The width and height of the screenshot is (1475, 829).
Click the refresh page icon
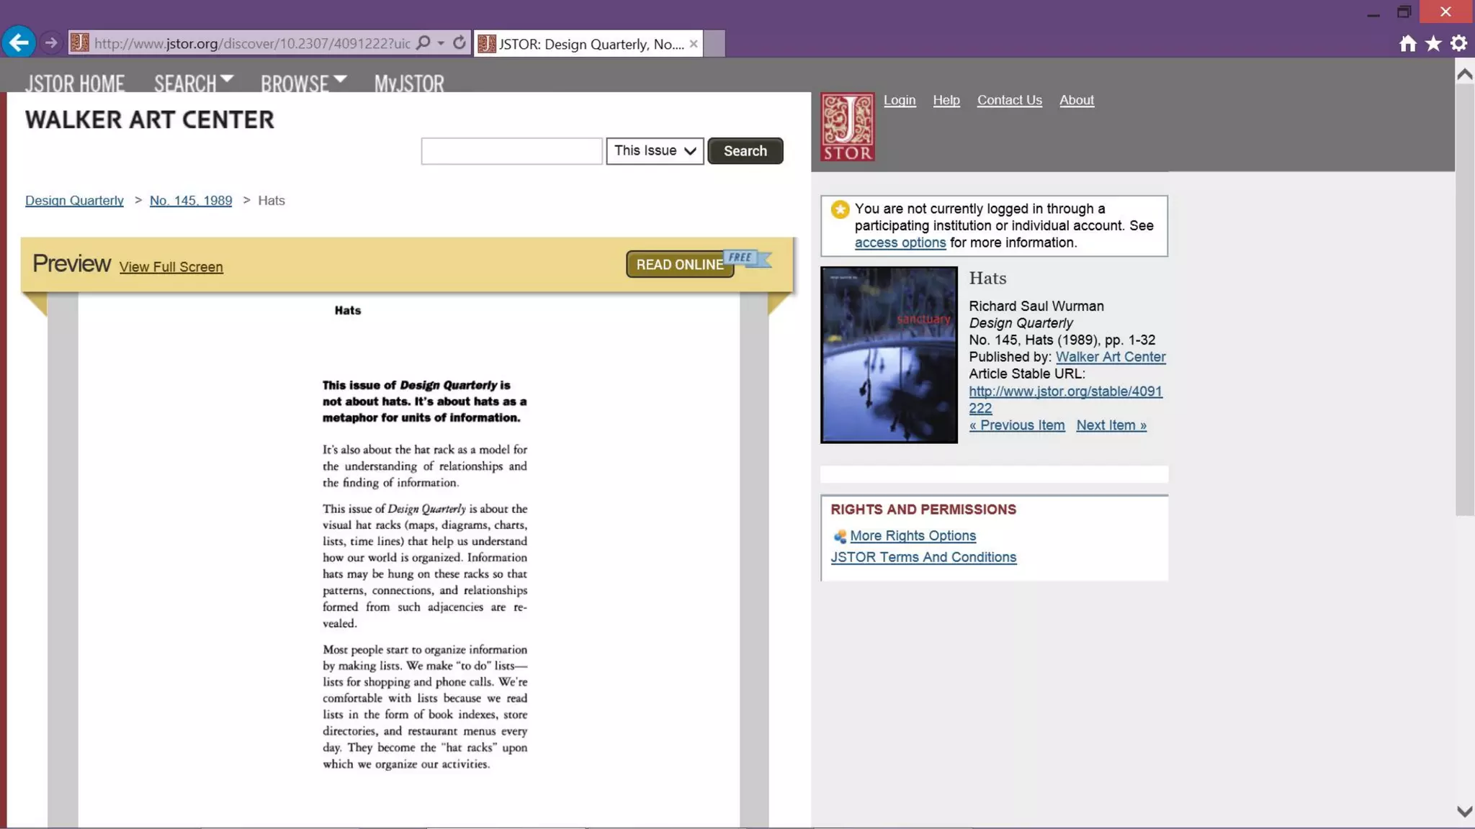tap(459, 43)
